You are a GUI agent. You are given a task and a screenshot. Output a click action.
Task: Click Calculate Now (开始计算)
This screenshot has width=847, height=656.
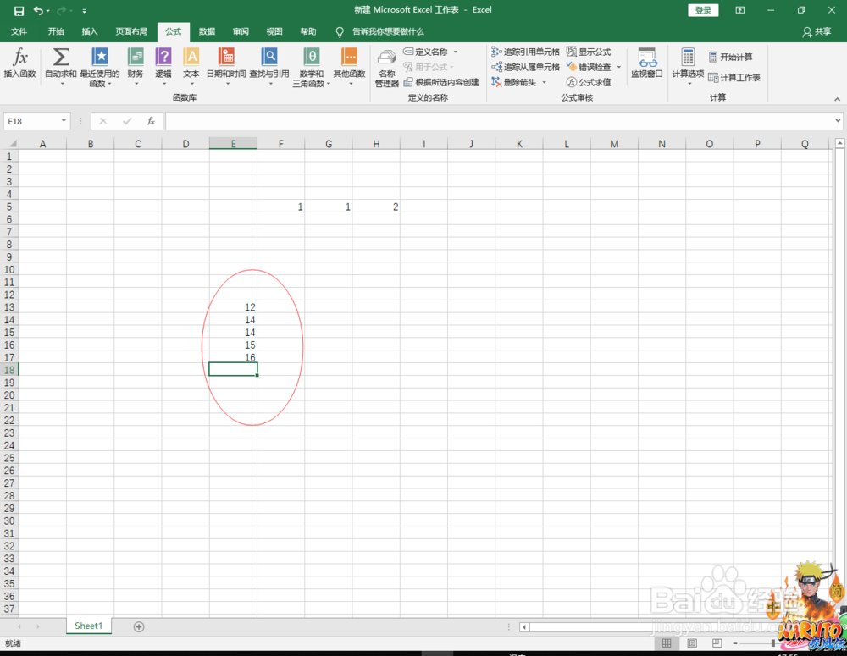tap(730, 58)
